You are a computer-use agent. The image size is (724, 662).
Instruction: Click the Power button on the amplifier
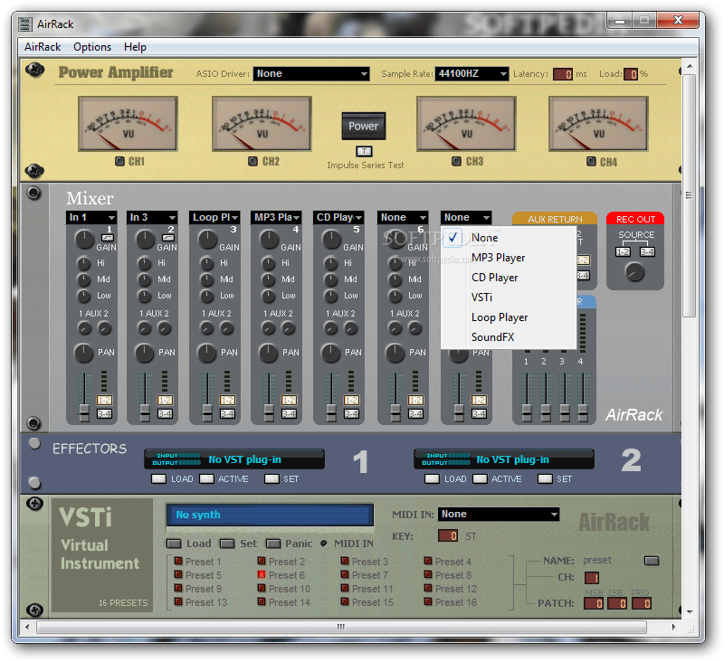[364, 126]
